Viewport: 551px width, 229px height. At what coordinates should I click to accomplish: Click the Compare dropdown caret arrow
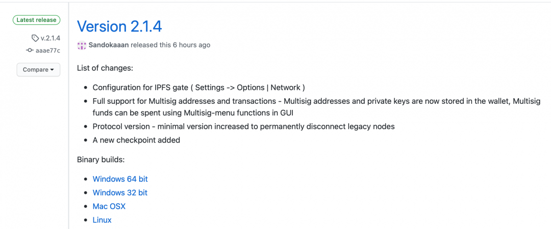[52, 70]
